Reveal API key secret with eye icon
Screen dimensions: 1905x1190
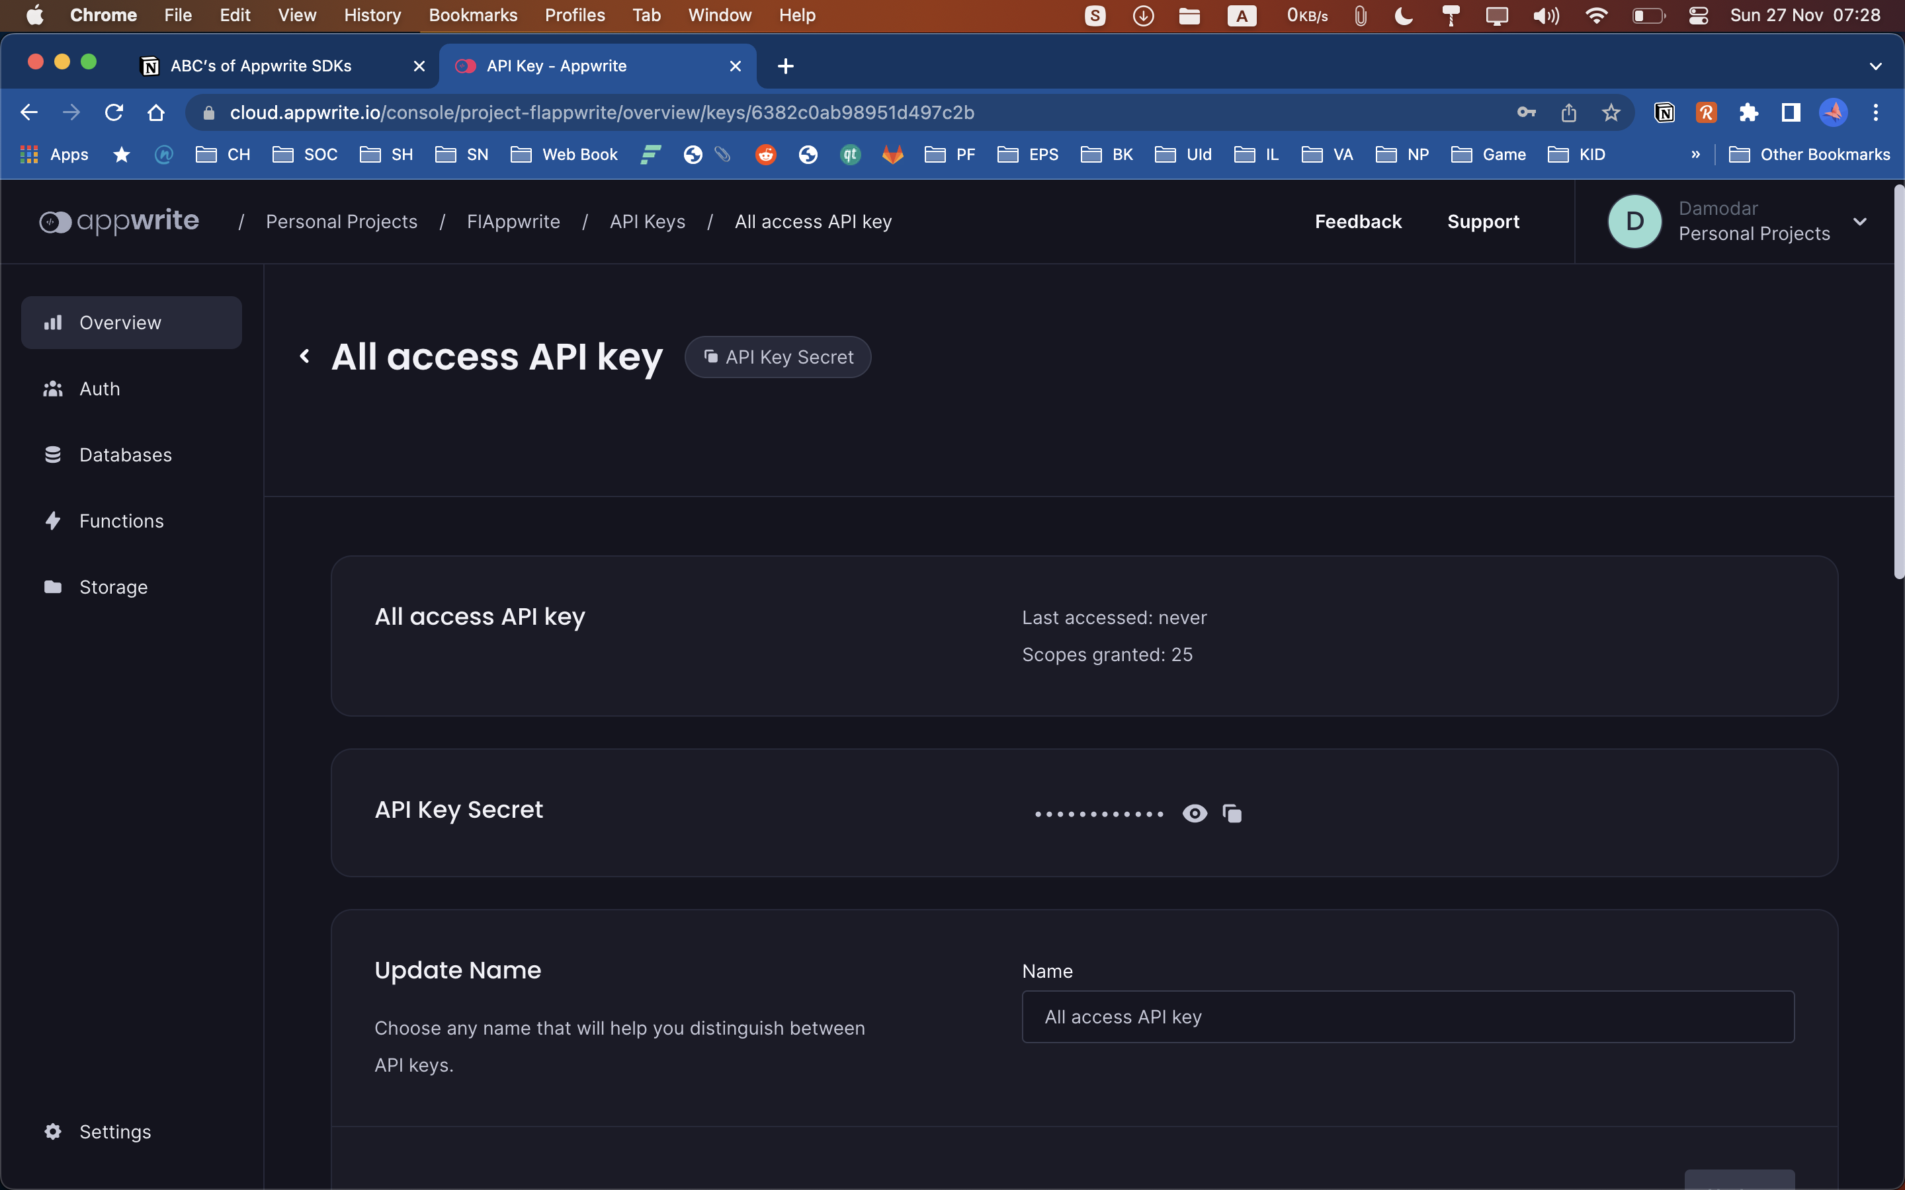click(x=1194, y=813)
